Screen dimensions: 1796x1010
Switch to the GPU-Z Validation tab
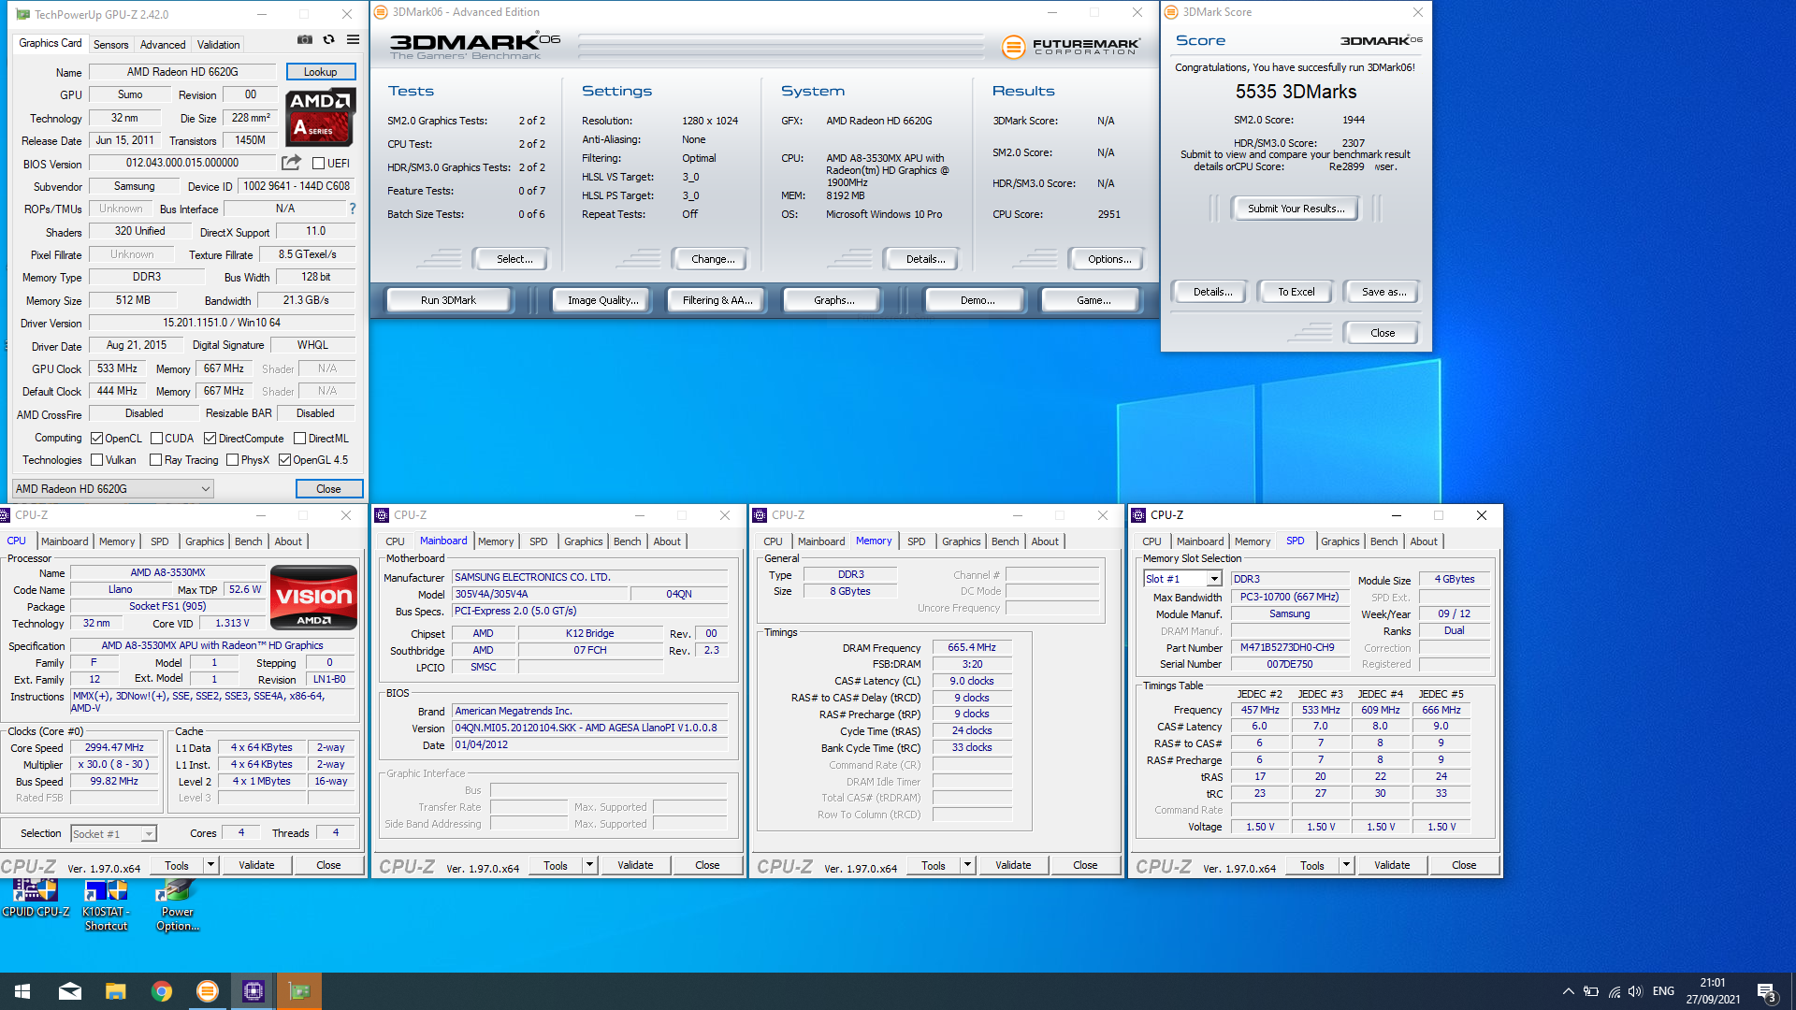click(218, 44)
